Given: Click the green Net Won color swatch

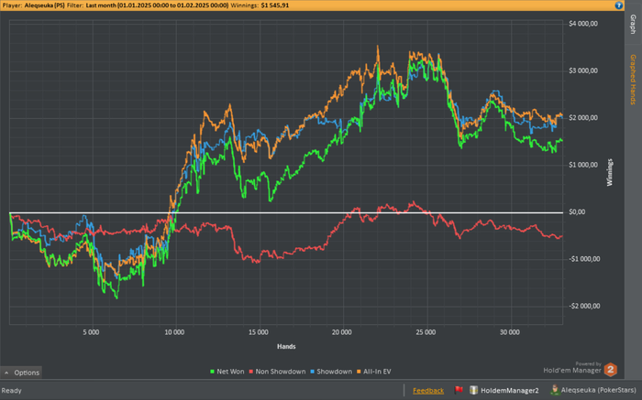Looking at the screenshot, I should [212, 372].
